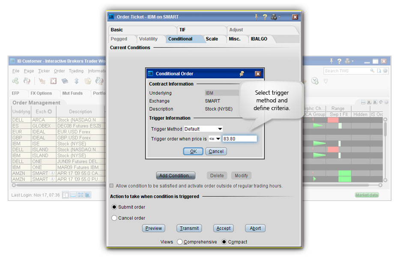Click the last blue icon in status bar
This screenshot has height=257, width=406.
tap(88, 195)
